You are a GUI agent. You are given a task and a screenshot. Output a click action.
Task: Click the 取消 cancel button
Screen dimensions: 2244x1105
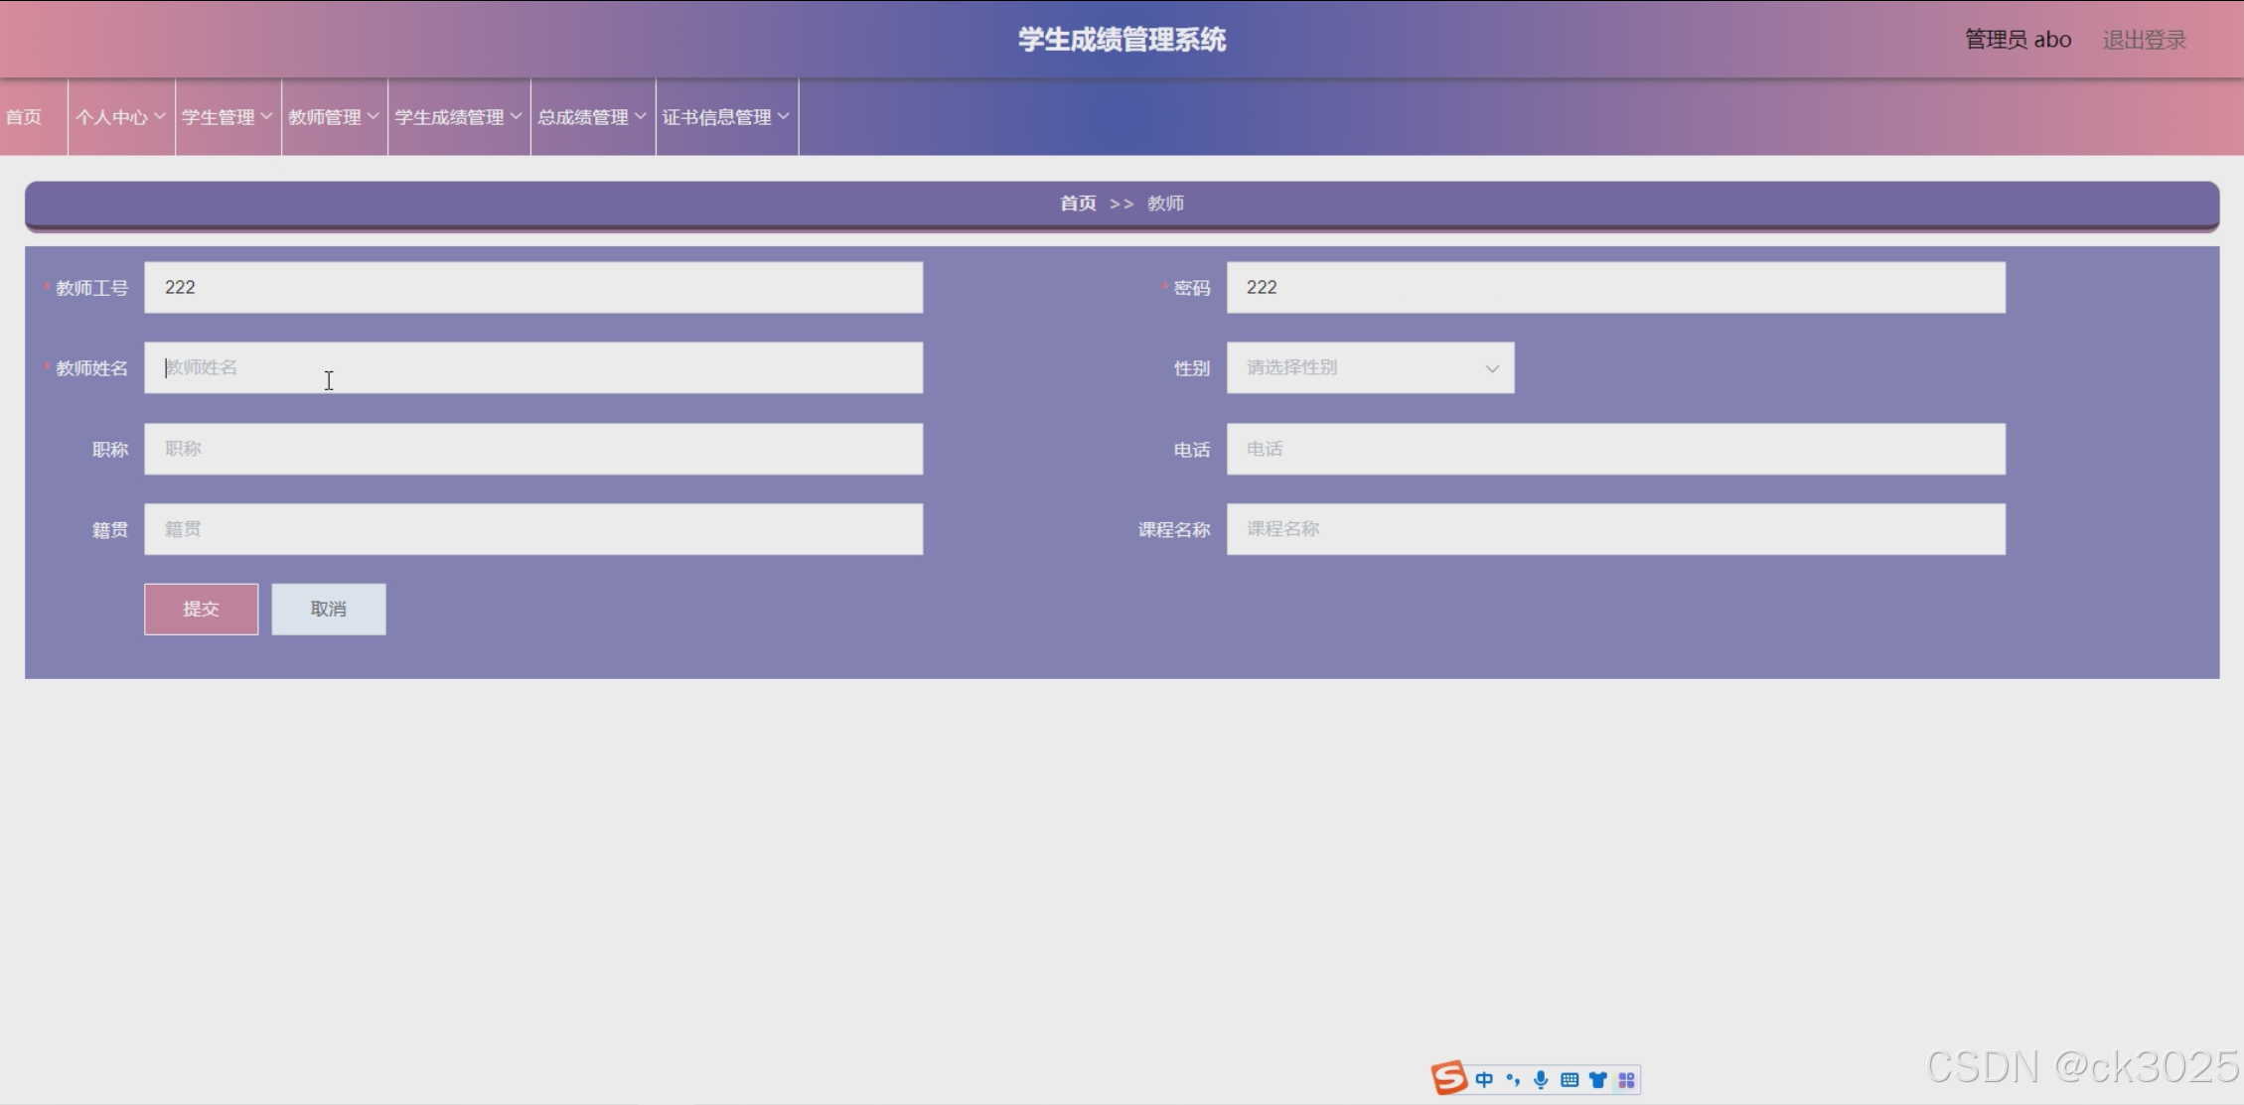point(328,609)
